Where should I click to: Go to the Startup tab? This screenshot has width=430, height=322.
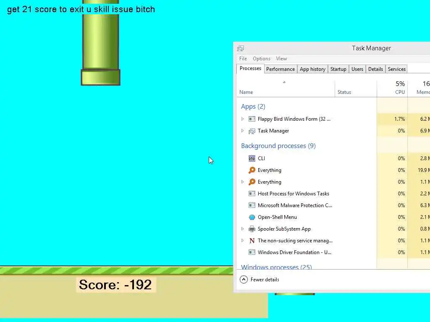tap(338, 69)
